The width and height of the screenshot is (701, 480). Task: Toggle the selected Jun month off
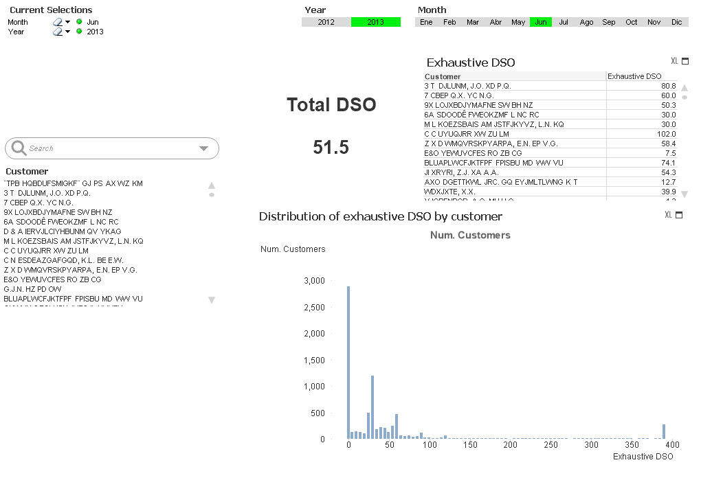click(x=541, y=22)
